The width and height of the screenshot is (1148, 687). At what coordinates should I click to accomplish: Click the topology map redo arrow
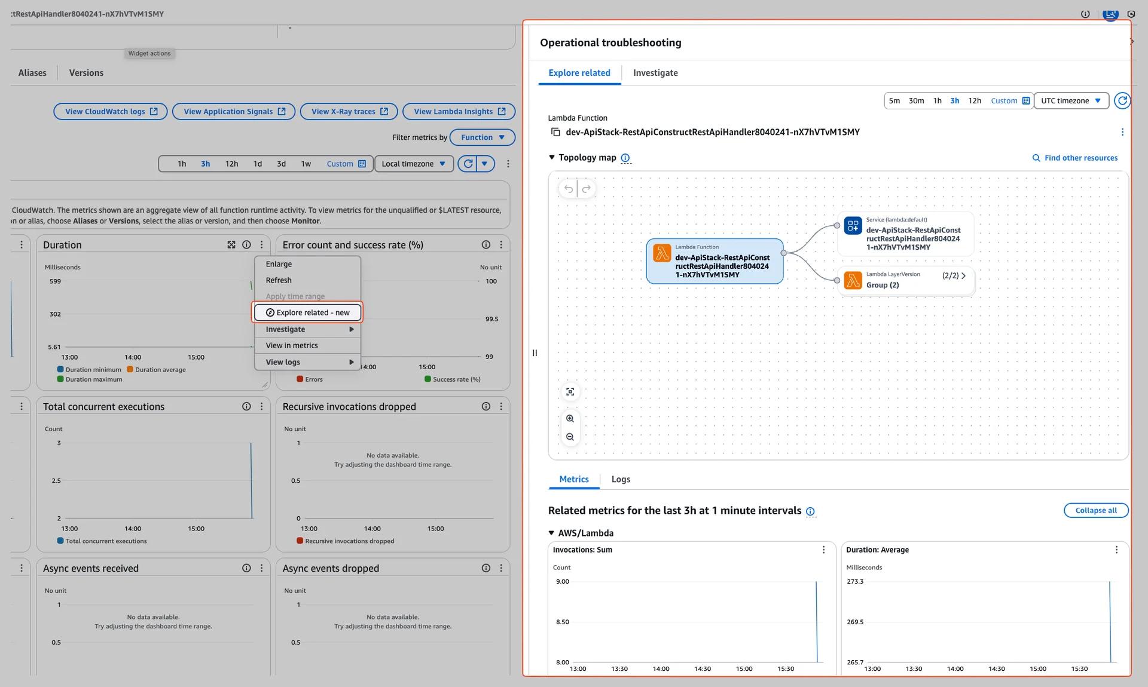(587, 189)
